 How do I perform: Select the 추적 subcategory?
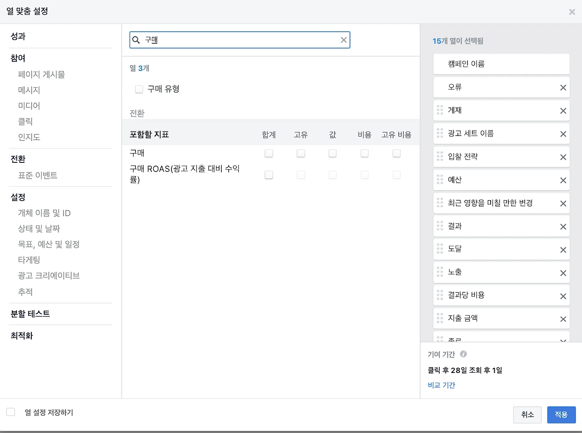pyautogui.click(x=25, y=292)
